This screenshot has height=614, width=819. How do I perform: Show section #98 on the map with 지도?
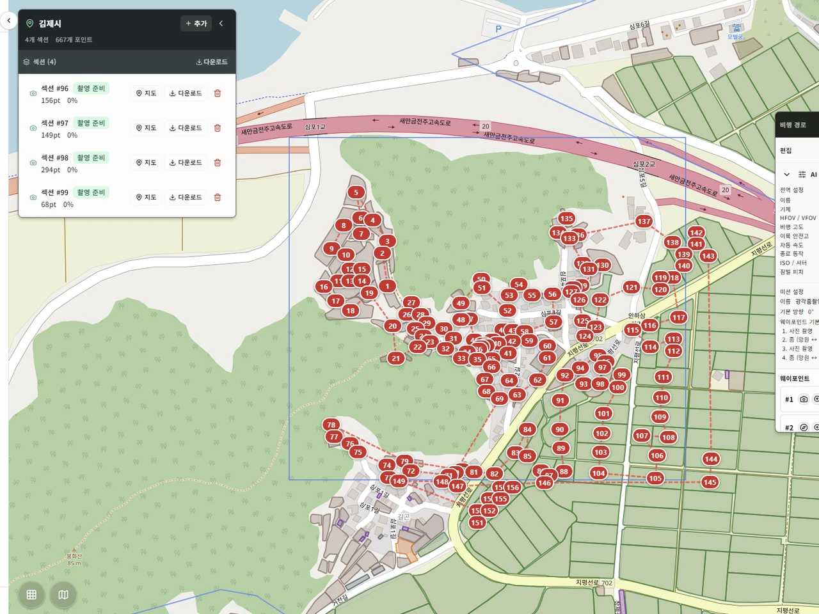pos(147,162)
